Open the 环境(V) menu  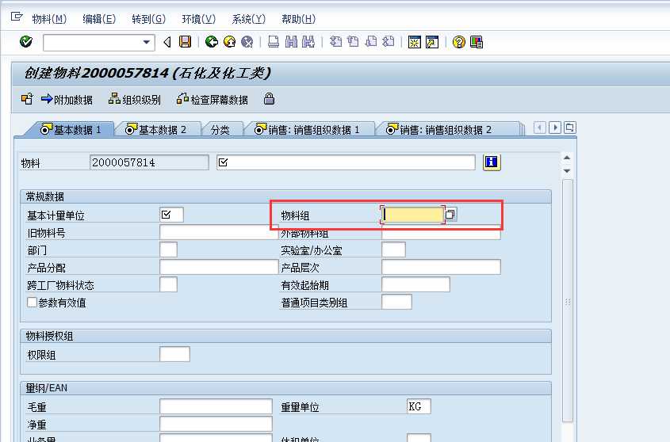pos(199,19)
